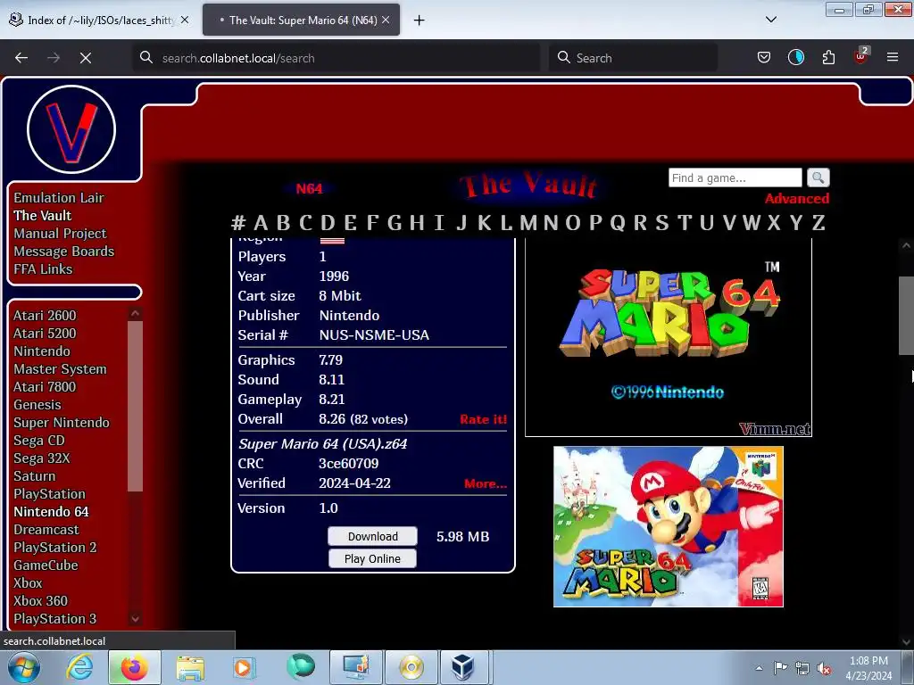Click the serial number NUS-NSME-USA
This screenshot has width=914, height=685.
pos(374,335)
